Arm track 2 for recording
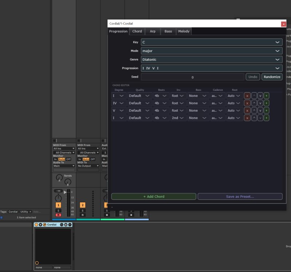The image size is (291, 272). click(83, 215)
